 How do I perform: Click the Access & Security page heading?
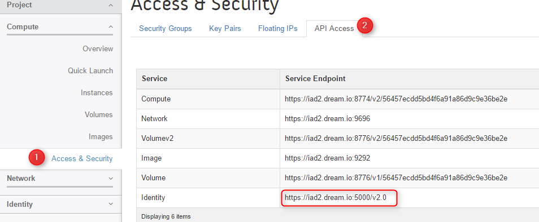[x=205, y=5]
